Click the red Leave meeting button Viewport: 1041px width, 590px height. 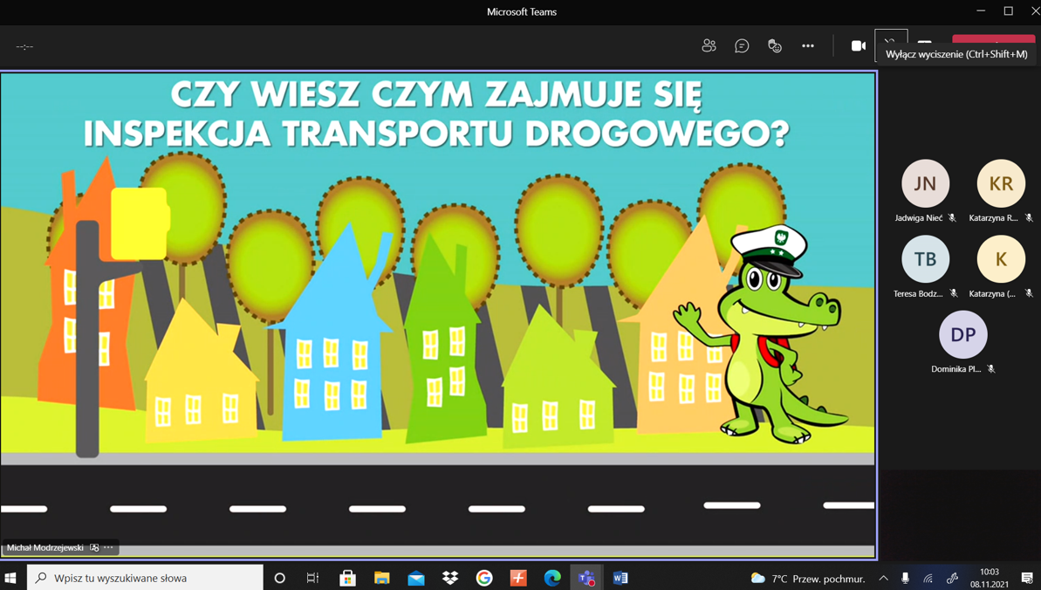click(993, 40)
